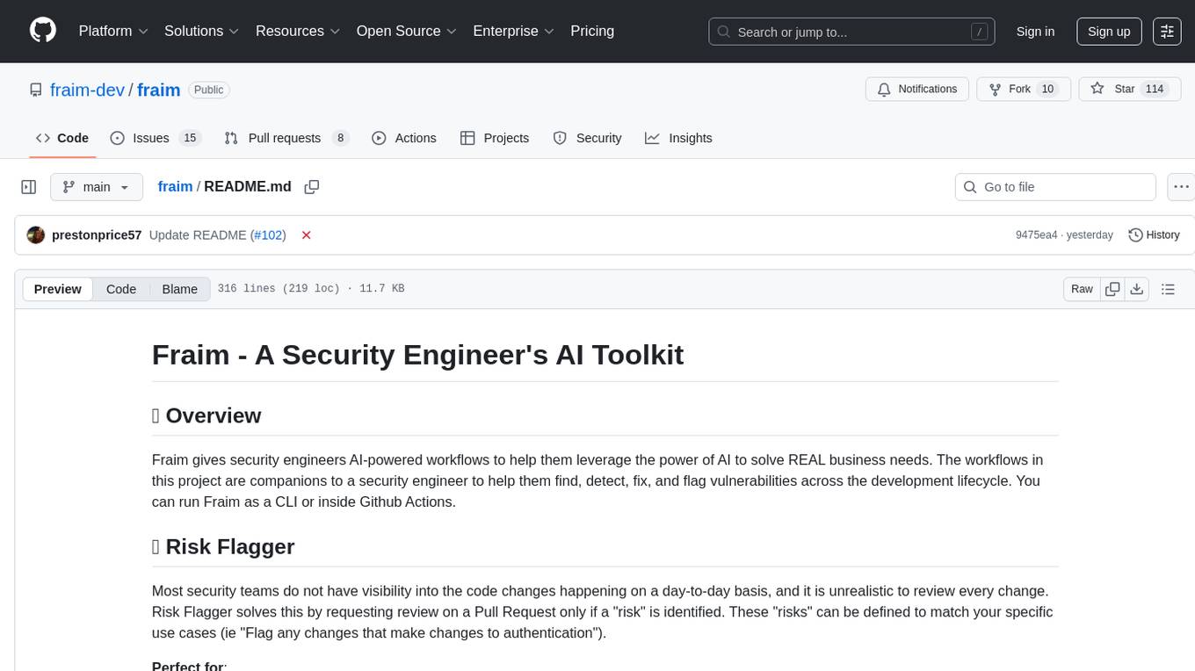The width and height of the screenshot is (1195, 671).
Task: Switch to the Issues tab
Action: 156,138
